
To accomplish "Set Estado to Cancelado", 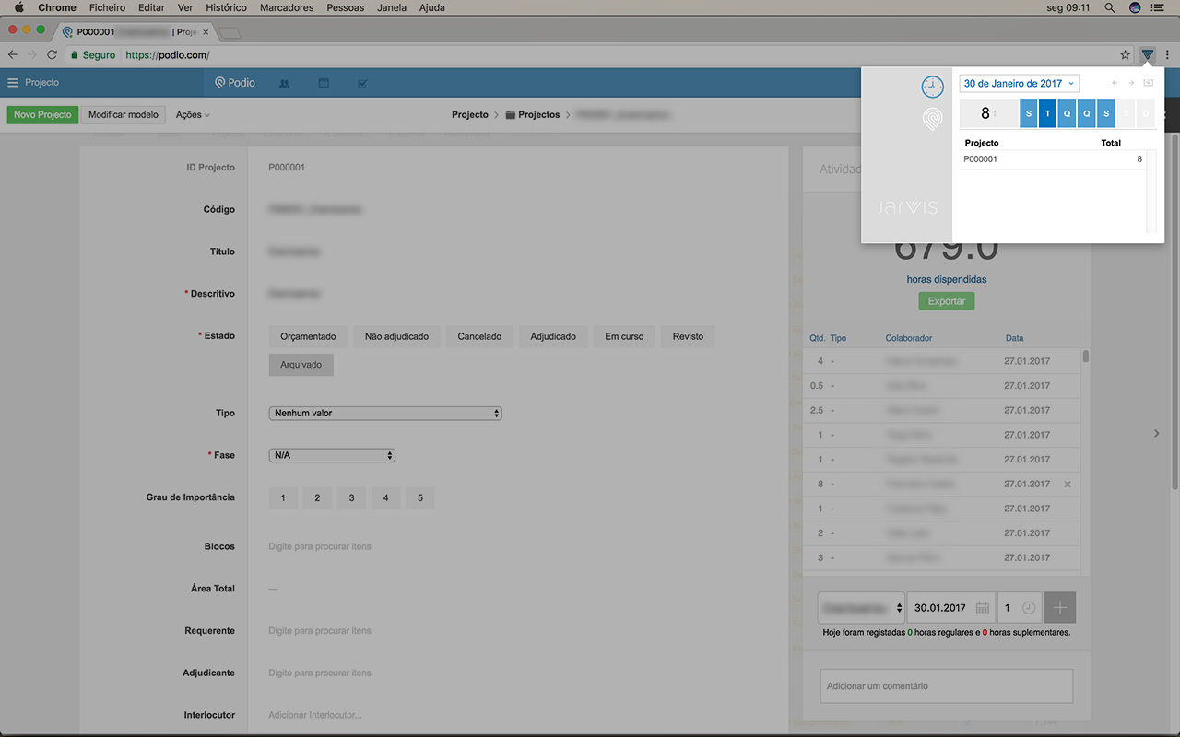I will tap(479, 336).
